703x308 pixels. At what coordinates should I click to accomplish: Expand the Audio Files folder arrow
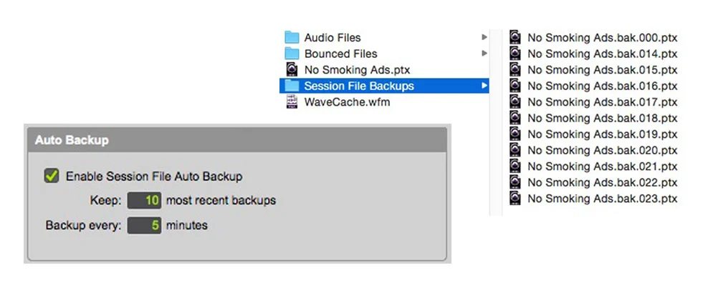484,38
